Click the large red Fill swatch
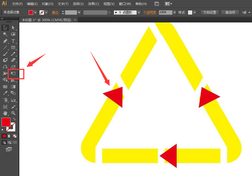Viewport: 252px width, 176px height. pos(6,122)
